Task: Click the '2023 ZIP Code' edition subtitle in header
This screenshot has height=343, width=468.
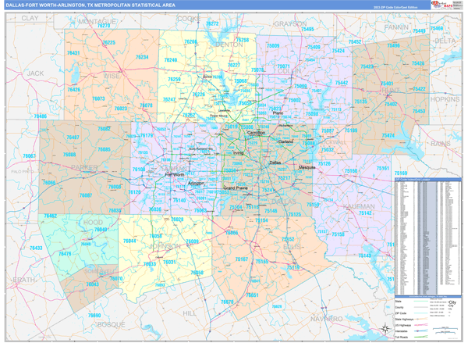Action: (395, 7)
